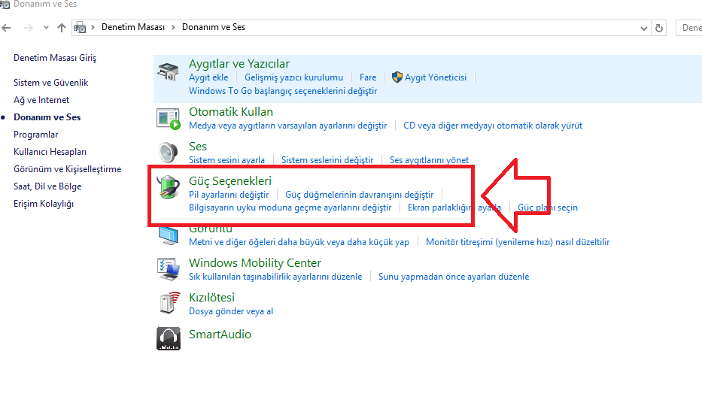702x415 pixels.
Task: Open the Ses heading link
Action: (x=197, y=147)
